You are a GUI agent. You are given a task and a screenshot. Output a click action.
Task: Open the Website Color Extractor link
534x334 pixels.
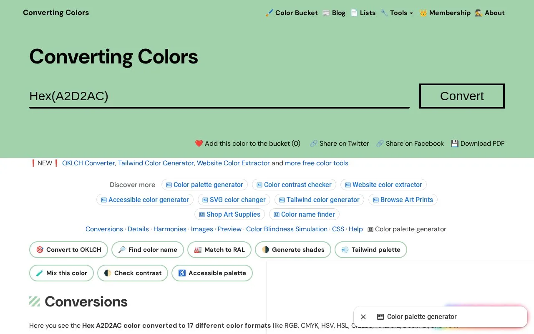233,163
